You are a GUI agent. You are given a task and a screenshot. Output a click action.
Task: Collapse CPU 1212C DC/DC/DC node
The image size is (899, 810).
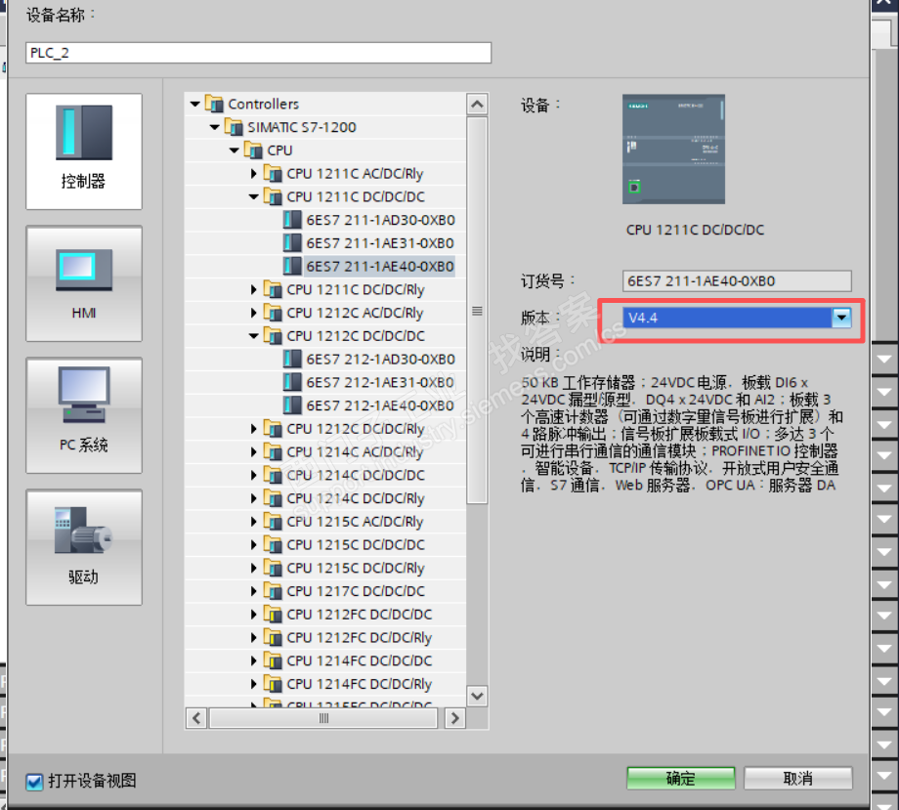pos(253,336)
